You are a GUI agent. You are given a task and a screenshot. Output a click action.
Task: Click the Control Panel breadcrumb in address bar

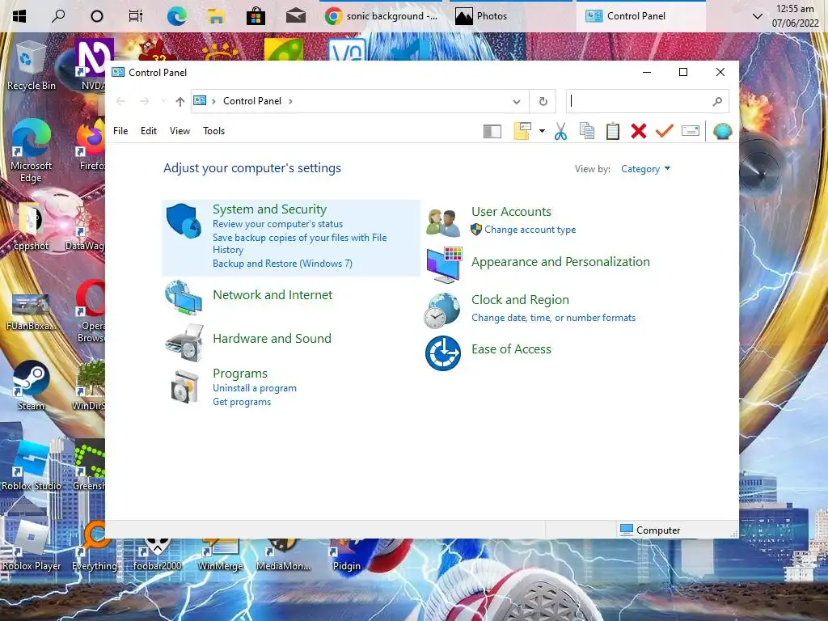coord(252,101)
